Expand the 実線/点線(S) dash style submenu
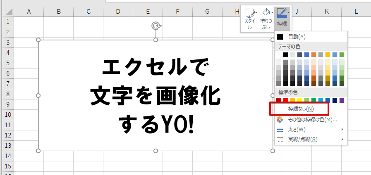371x175 pixels. coord(311,140)
